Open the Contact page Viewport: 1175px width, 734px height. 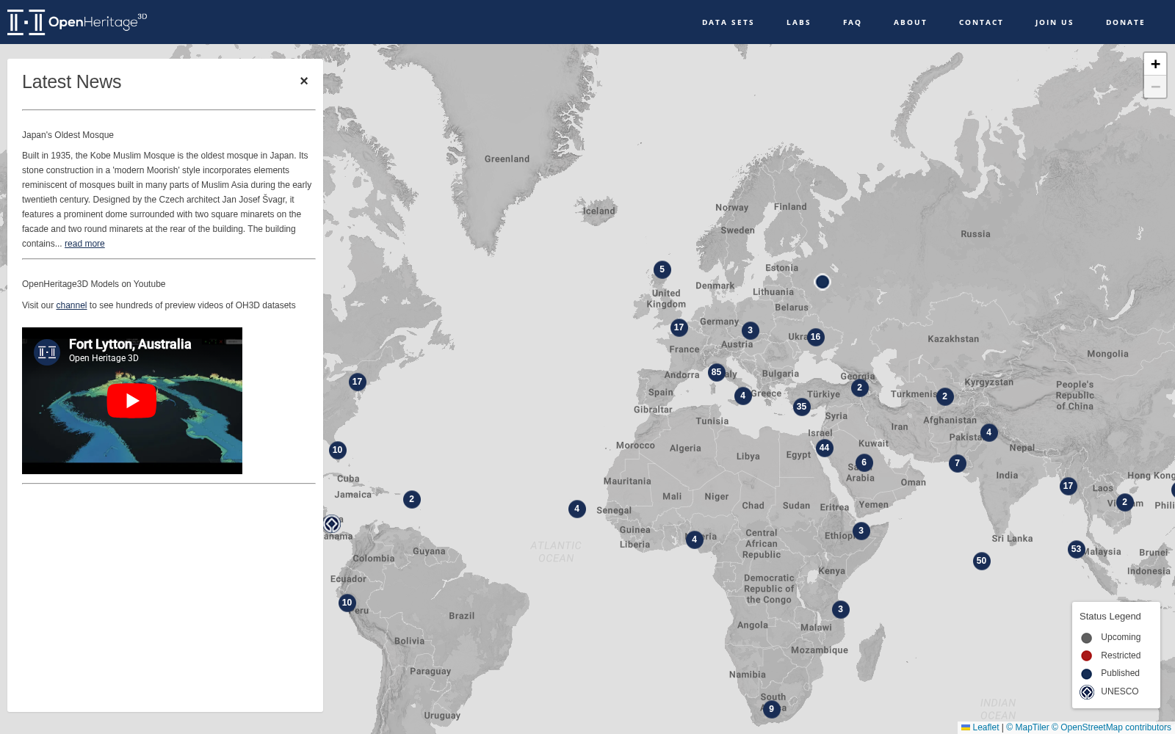(x=981, y=22)
